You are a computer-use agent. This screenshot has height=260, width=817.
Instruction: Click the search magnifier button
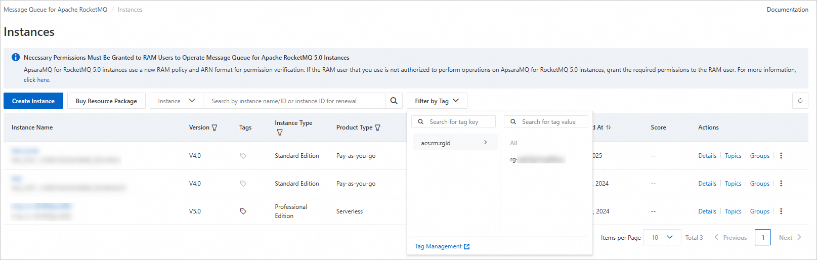click(x=394, y=101)
